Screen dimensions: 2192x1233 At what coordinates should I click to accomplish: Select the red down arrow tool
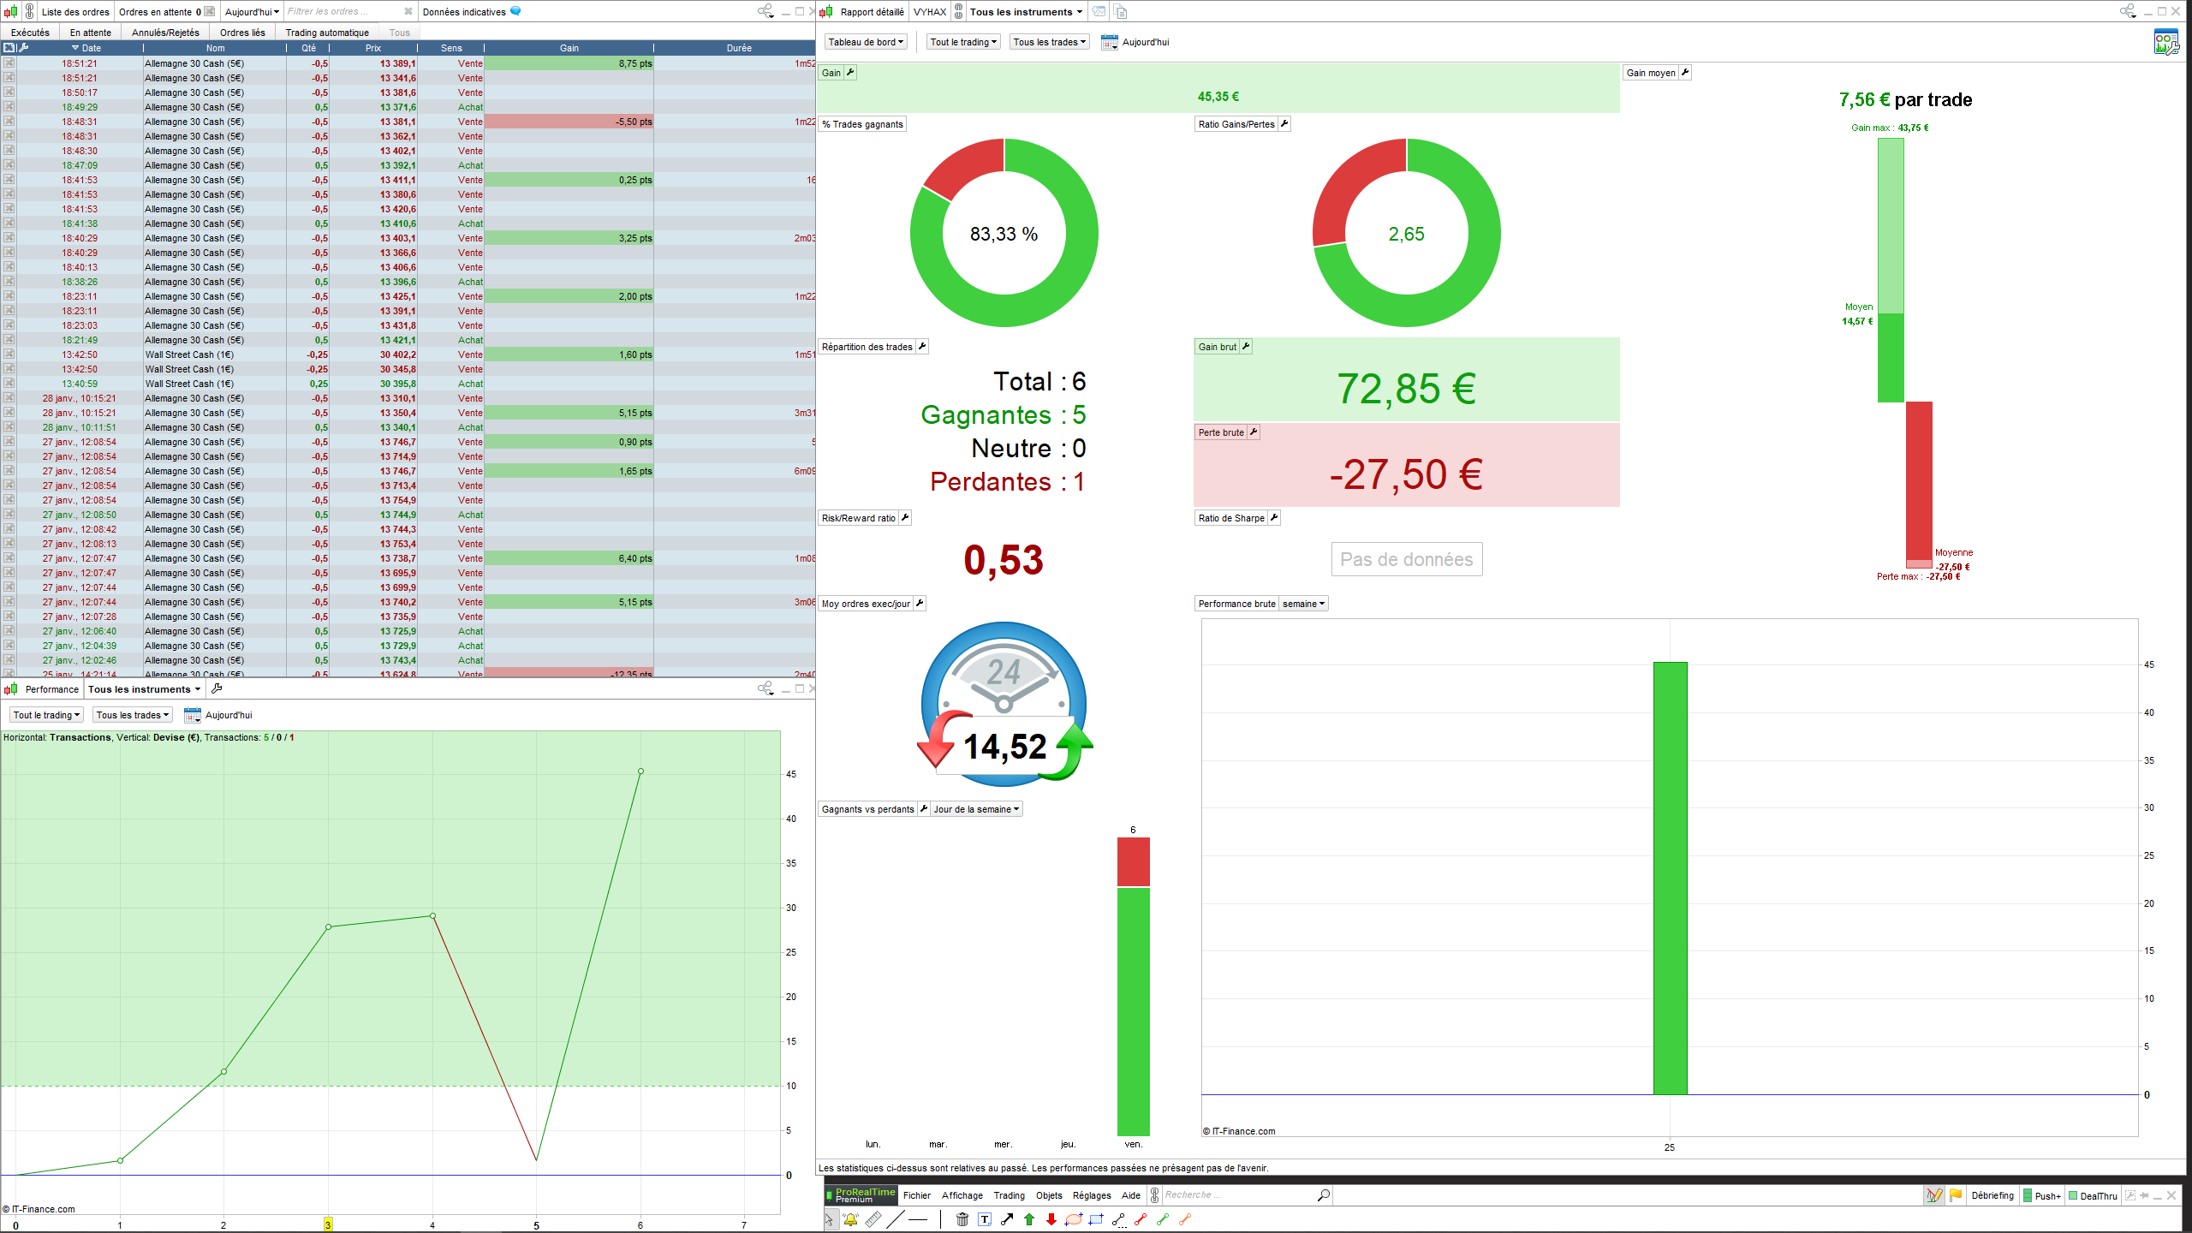pos(1051,1219)
